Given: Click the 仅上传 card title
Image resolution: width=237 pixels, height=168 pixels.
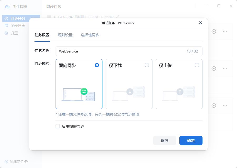Looking at the screenshot, I should click(x=165, y=65).
